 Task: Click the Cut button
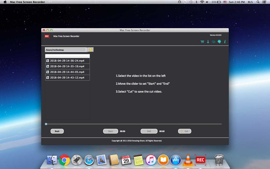[x=185, y=131]
